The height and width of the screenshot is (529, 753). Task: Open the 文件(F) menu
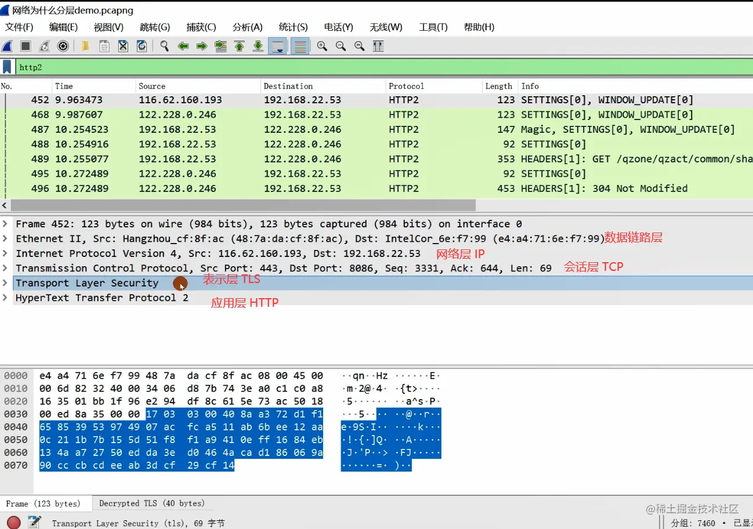click(19, 27)
